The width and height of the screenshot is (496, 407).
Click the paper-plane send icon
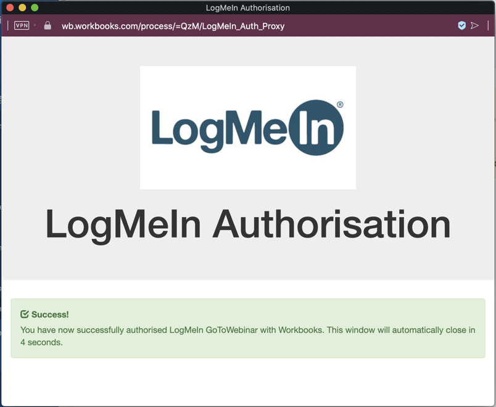point(474,25)
